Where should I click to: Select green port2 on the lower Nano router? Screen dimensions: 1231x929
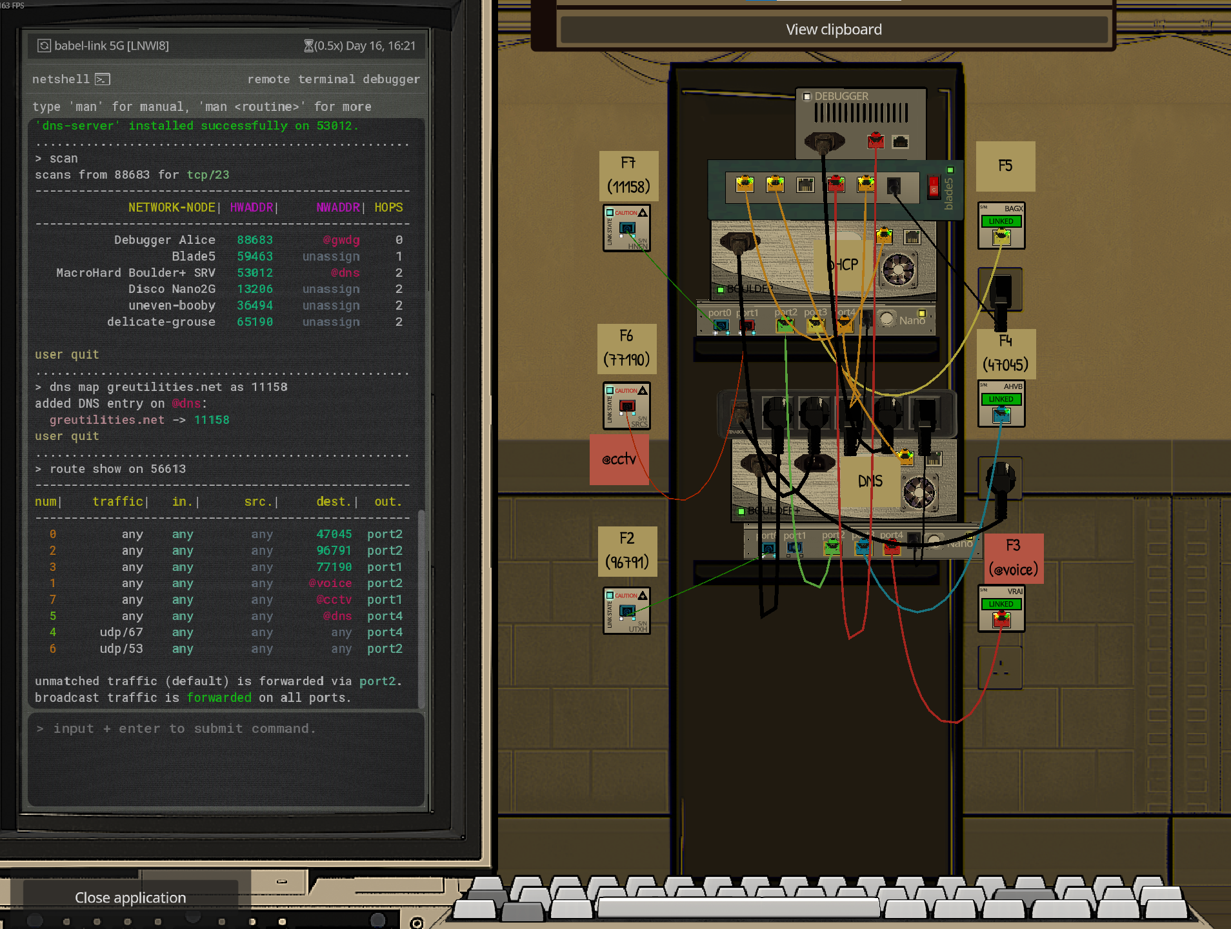pyautogui.click(x=832, y=548)
